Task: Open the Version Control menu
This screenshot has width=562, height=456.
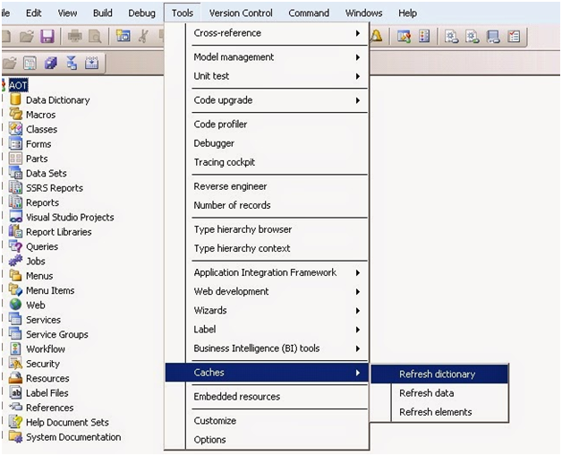Action: pyautogui.click(x=241, y=13)
